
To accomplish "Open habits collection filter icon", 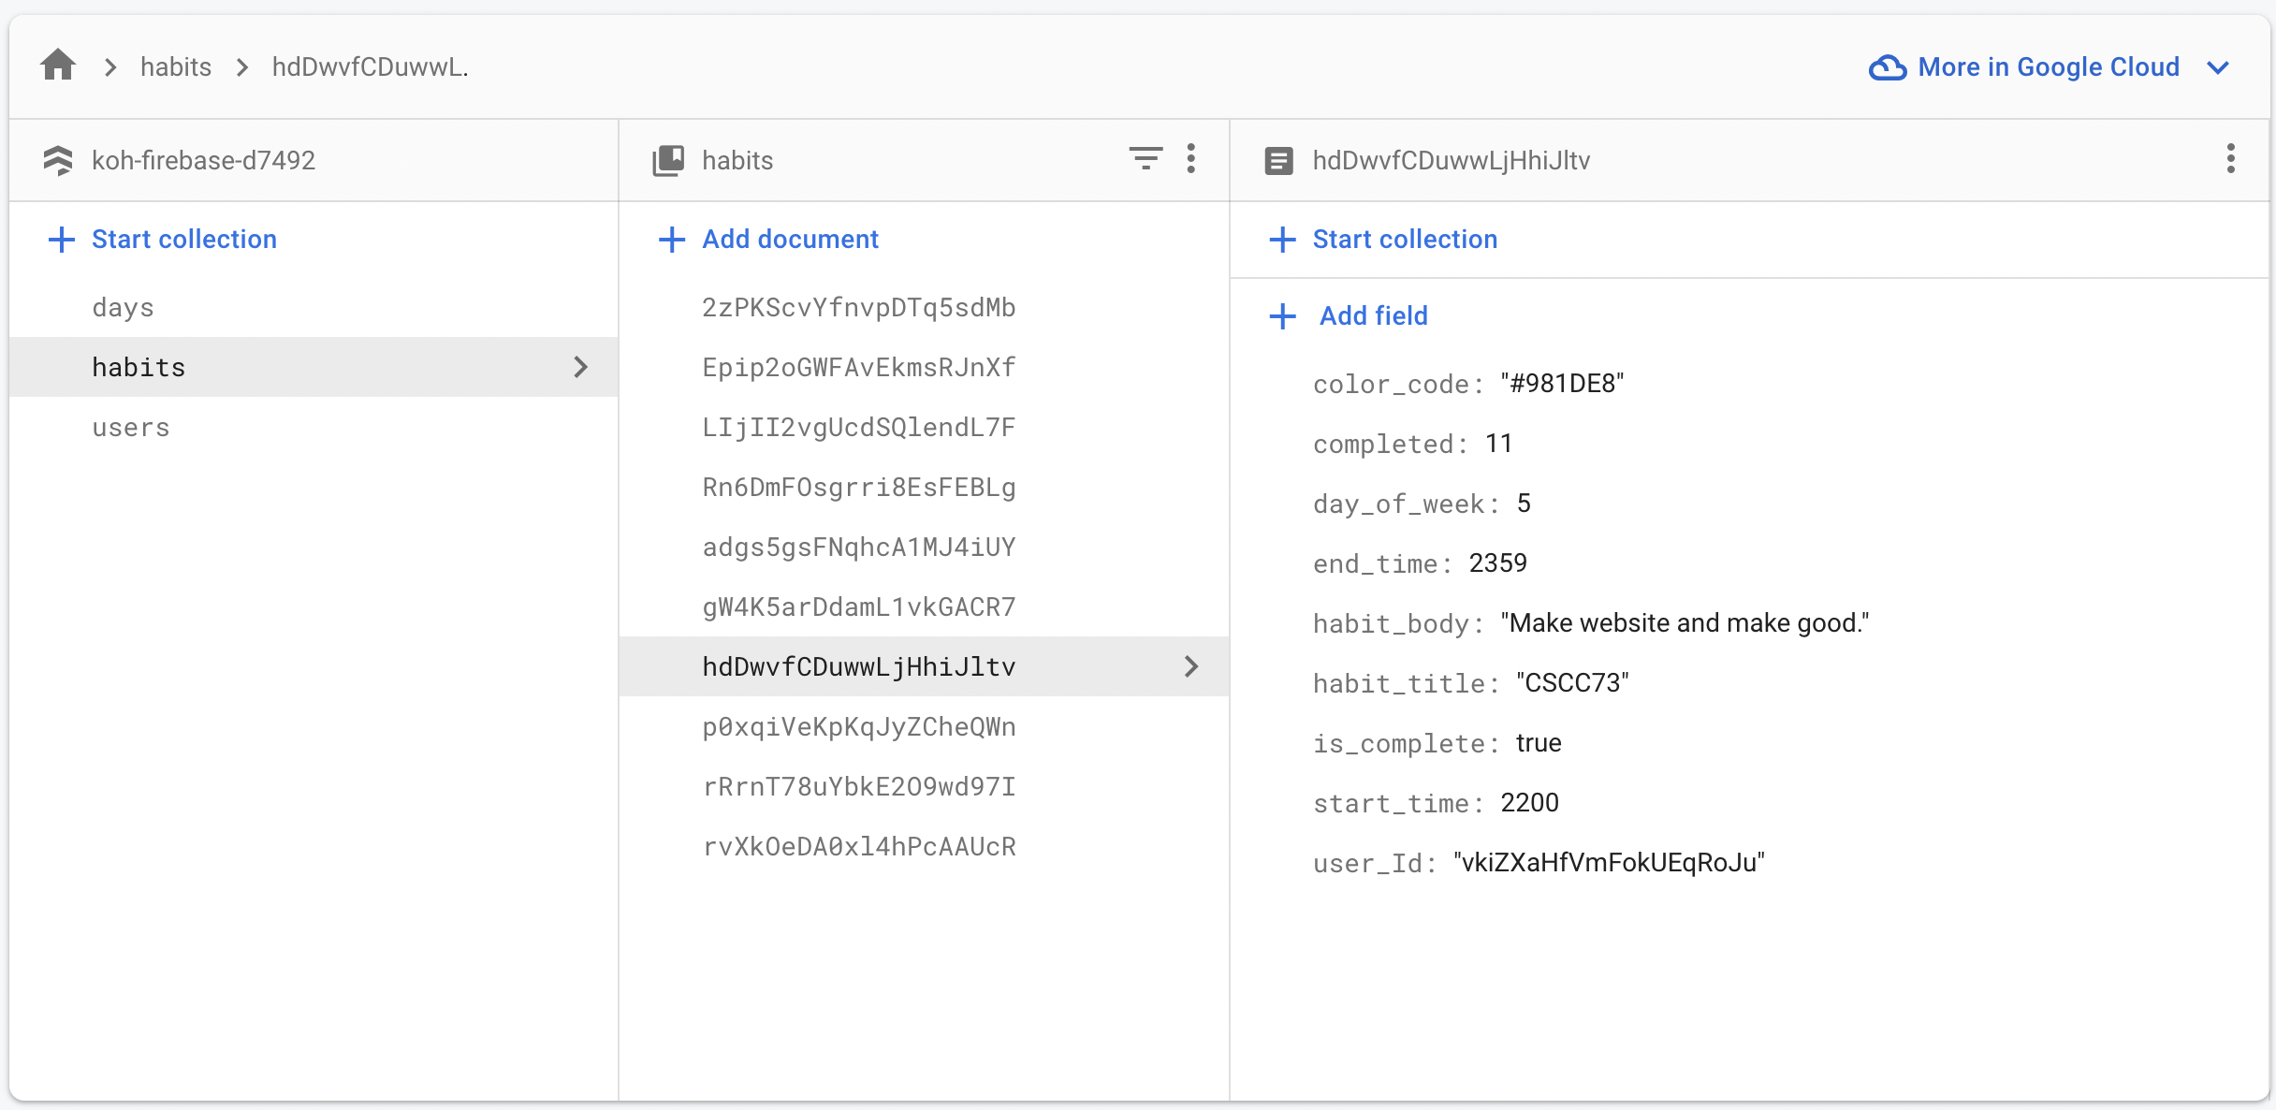I will point(1145,159).
